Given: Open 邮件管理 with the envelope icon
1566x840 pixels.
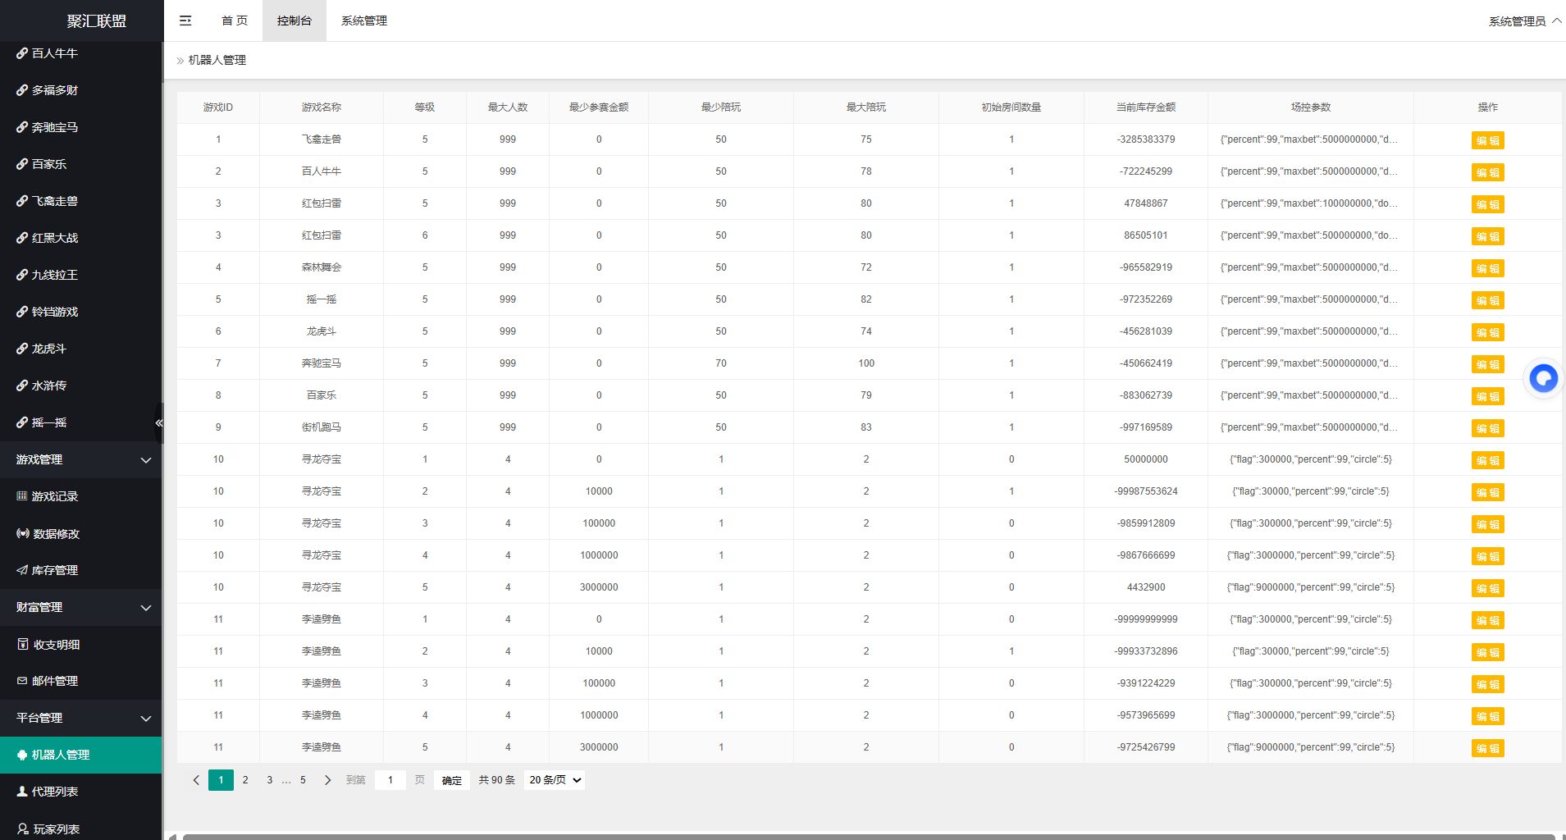Looking at the screenshot, I should pos(54,681).
